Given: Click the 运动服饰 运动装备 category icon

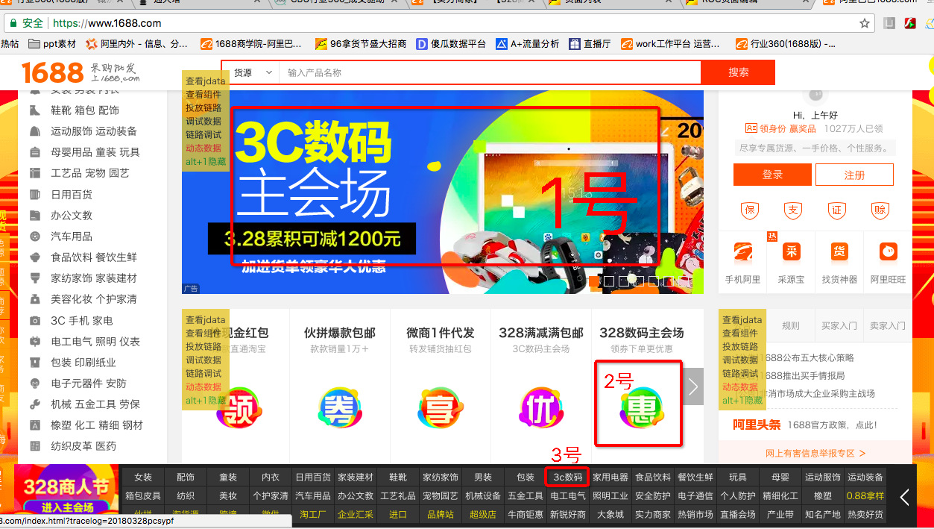Looking at the screenshot, I should pyautogui.click(x=35, y=131).
